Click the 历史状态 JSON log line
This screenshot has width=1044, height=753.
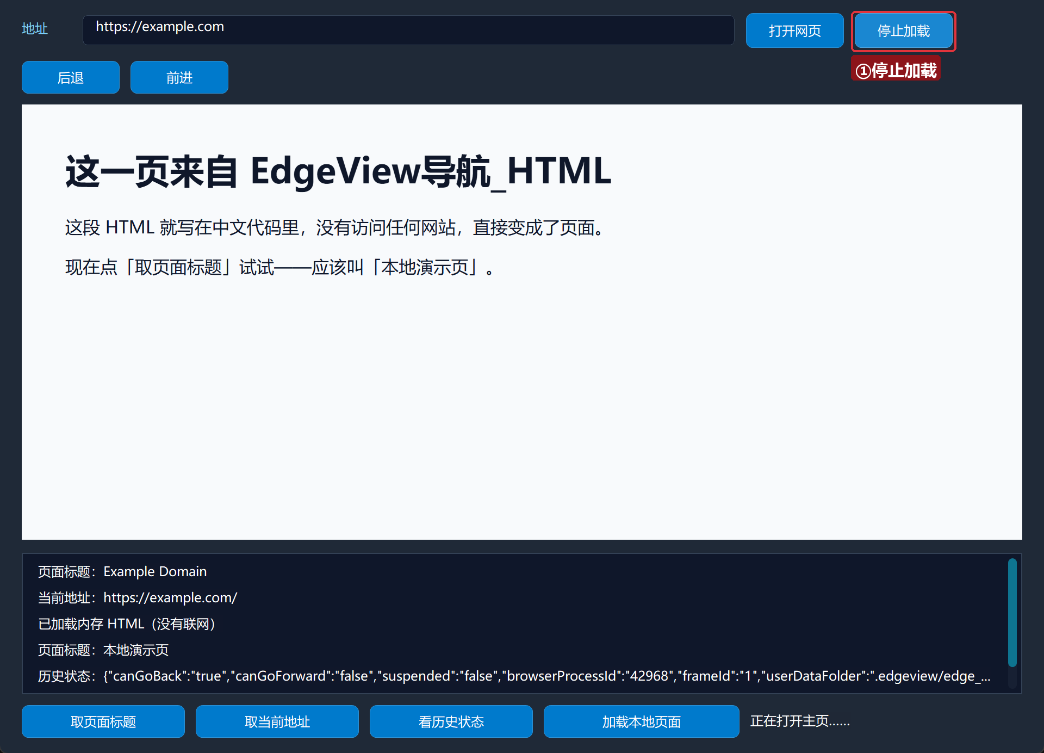click(514, 676)
